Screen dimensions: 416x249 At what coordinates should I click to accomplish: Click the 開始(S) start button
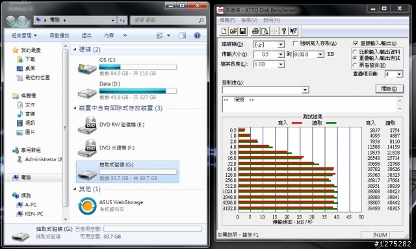pyautogui.click(x=389, y=88)
